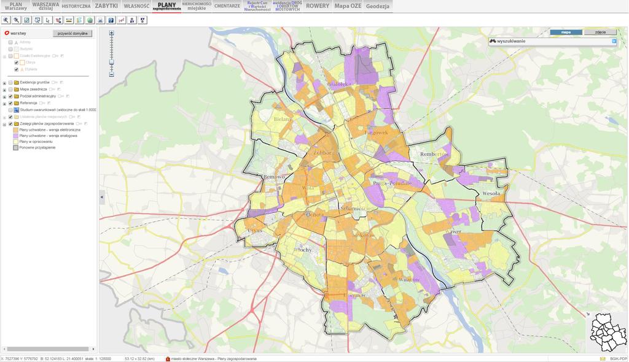Image resolution: width=629 pixels, height=362 pixels.
Task: Click the folder icon of Mapa zasadnicza
Action: pos(17,90)
